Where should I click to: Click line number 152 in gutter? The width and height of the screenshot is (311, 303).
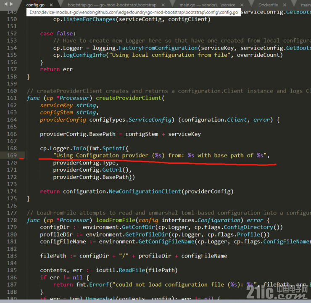tap(12, 33)
